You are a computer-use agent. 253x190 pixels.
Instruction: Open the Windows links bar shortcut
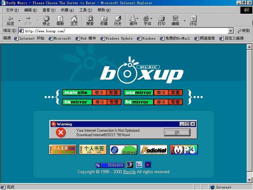pos(146,38)
